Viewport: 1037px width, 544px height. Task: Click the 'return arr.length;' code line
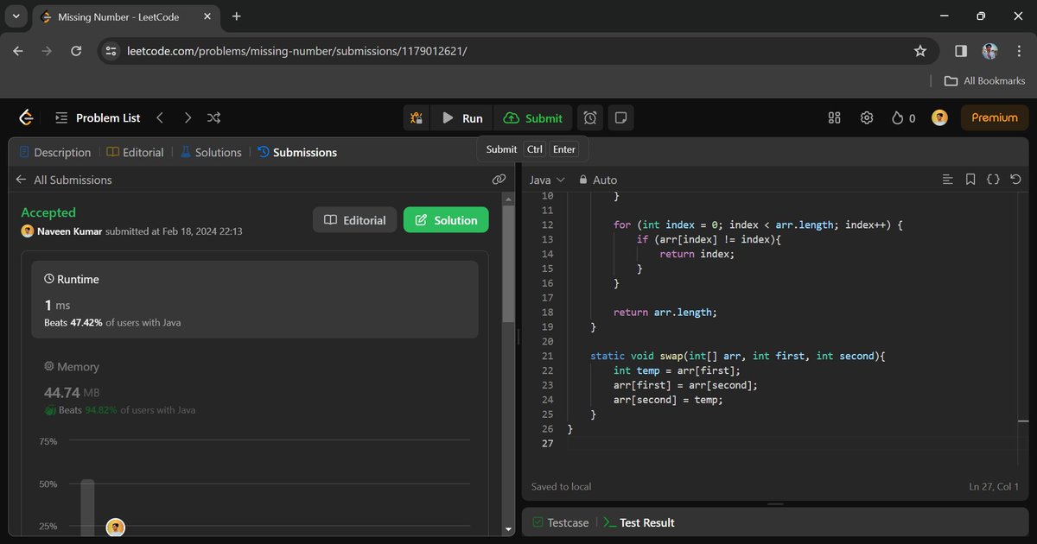pos(665,312)
